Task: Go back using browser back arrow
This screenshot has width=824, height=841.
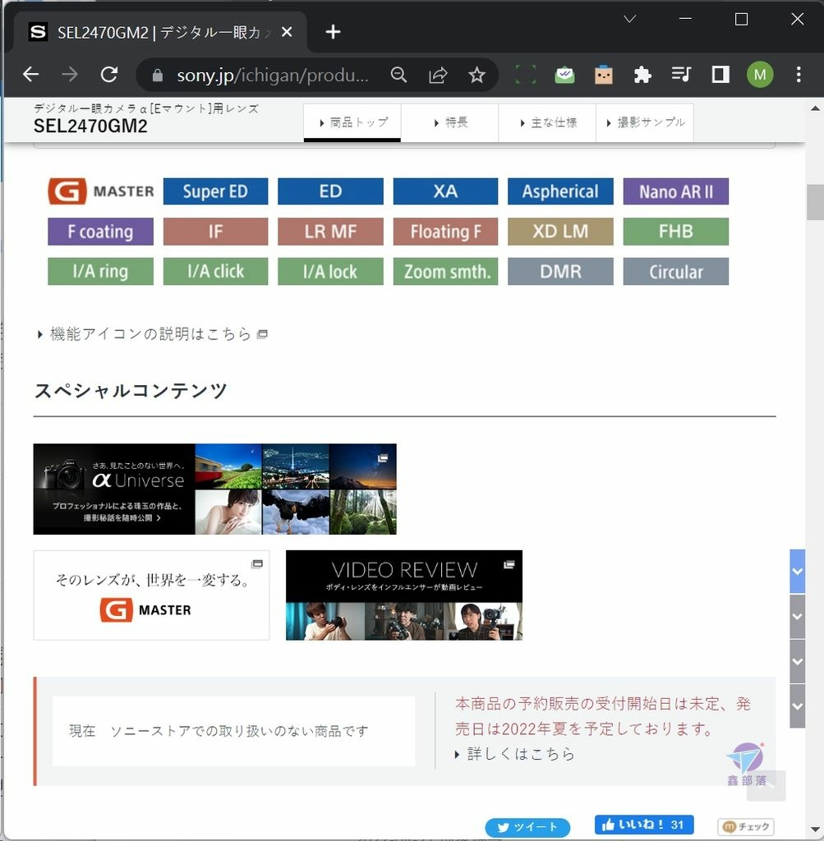Action: coord(31,74)
